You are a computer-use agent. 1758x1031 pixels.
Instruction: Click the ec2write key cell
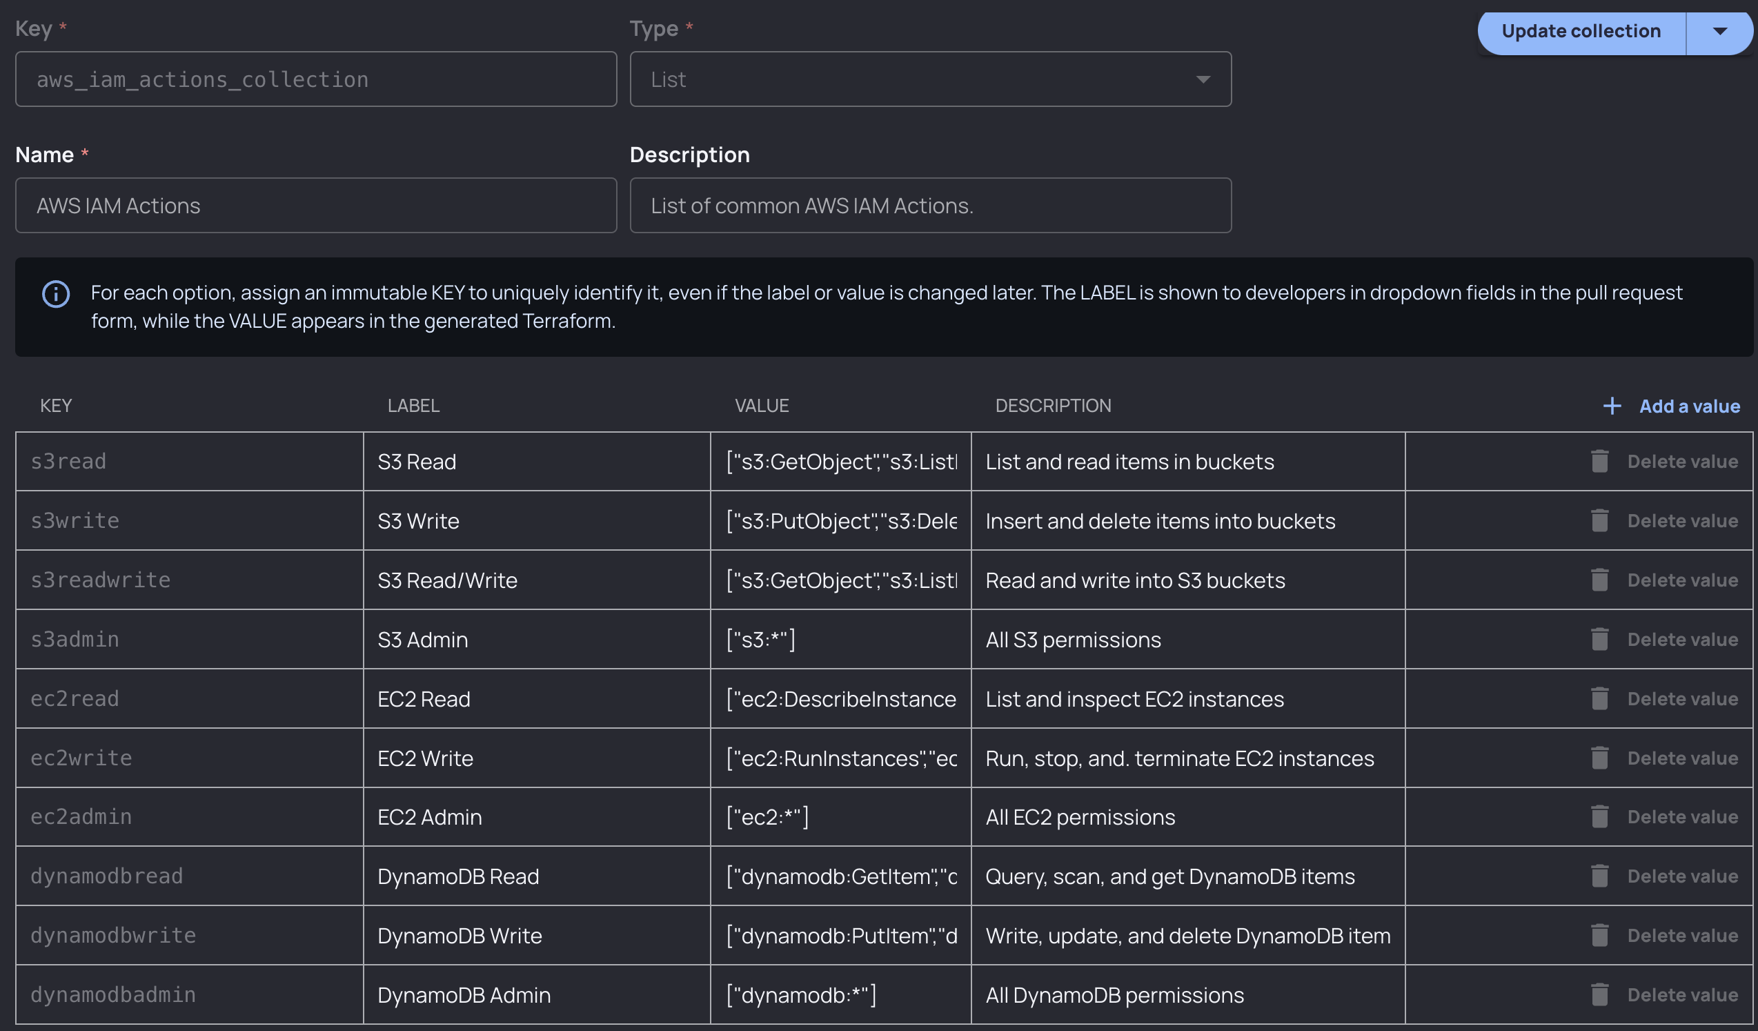tap(189, 758)
